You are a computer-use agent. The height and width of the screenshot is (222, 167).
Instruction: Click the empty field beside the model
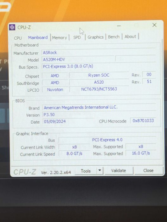[x=136, y=59]
